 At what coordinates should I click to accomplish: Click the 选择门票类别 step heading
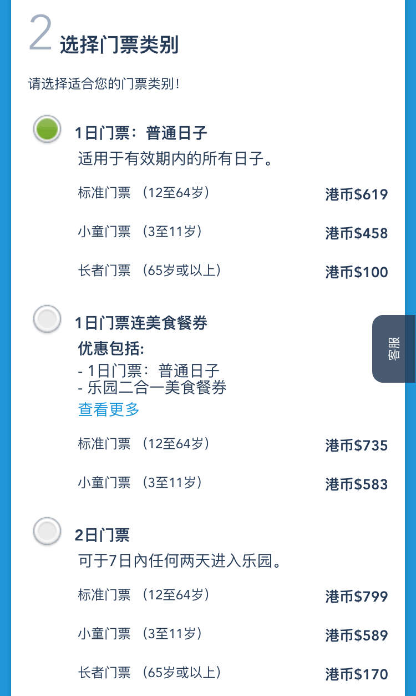119,46
